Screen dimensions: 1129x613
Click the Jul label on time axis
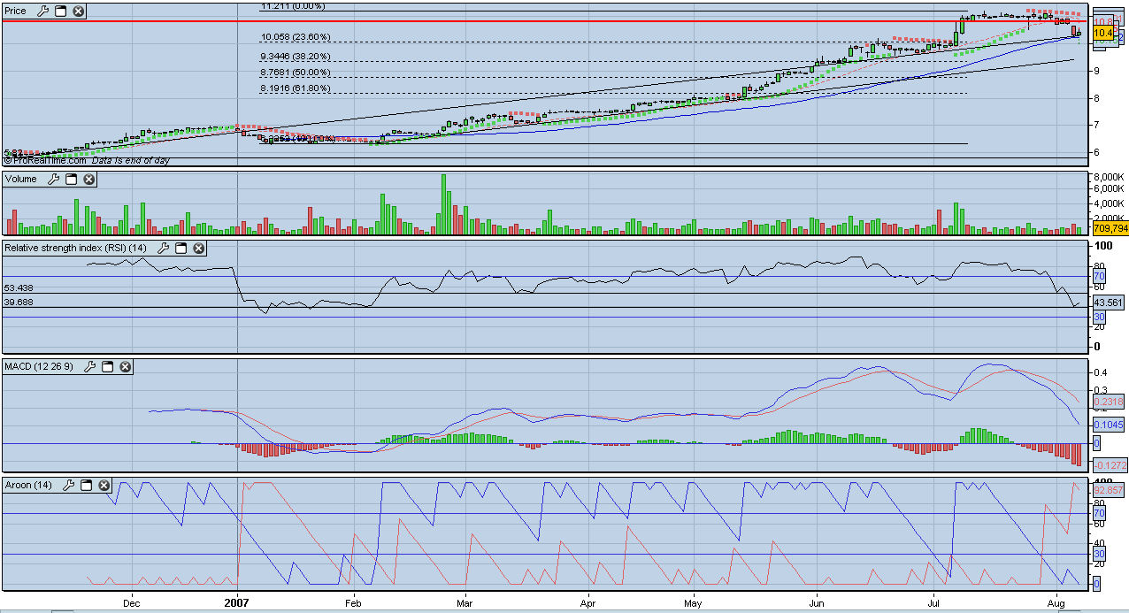point(934,604)
